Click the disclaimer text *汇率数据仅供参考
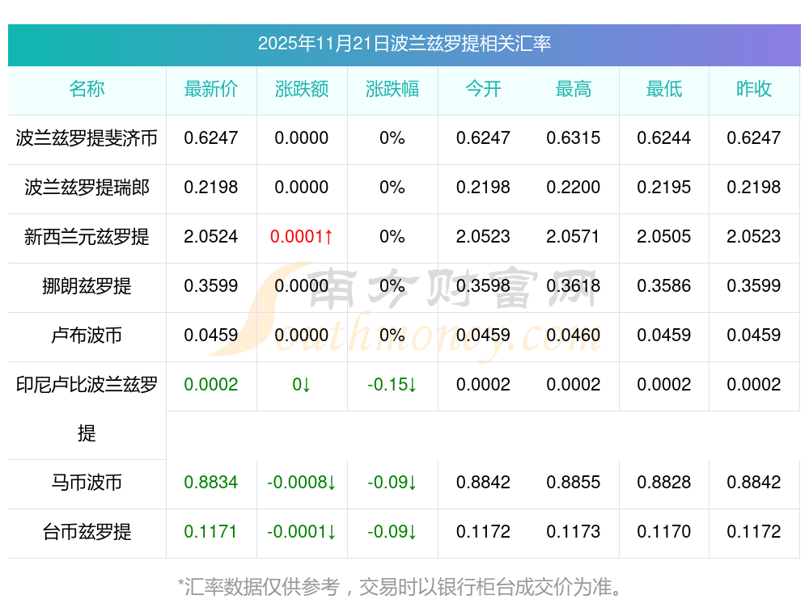Viewport: 809px width, 612px height. (x=259, y=587)
